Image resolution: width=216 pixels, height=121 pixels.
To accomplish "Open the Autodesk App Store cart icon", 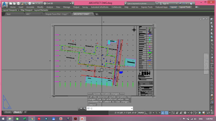I will [180, 3].
